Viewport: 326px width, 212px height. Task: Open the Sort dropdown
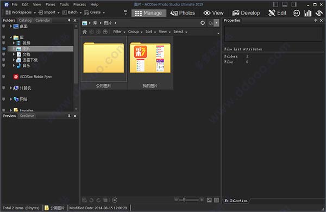[151, 32]
